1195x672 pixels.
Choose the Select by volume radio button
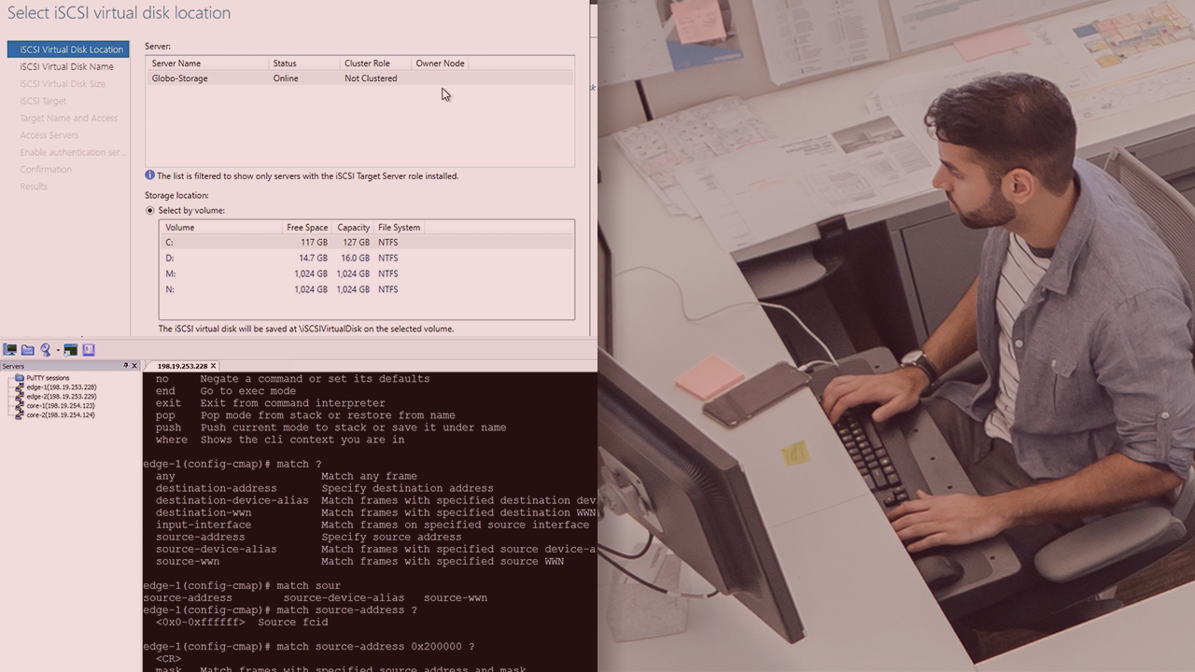pyautogui.click(x=150, y=211)
